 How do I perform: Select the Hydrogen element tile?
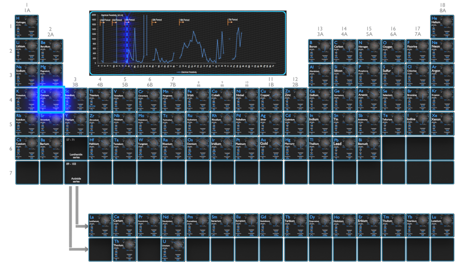pos(27,27)
